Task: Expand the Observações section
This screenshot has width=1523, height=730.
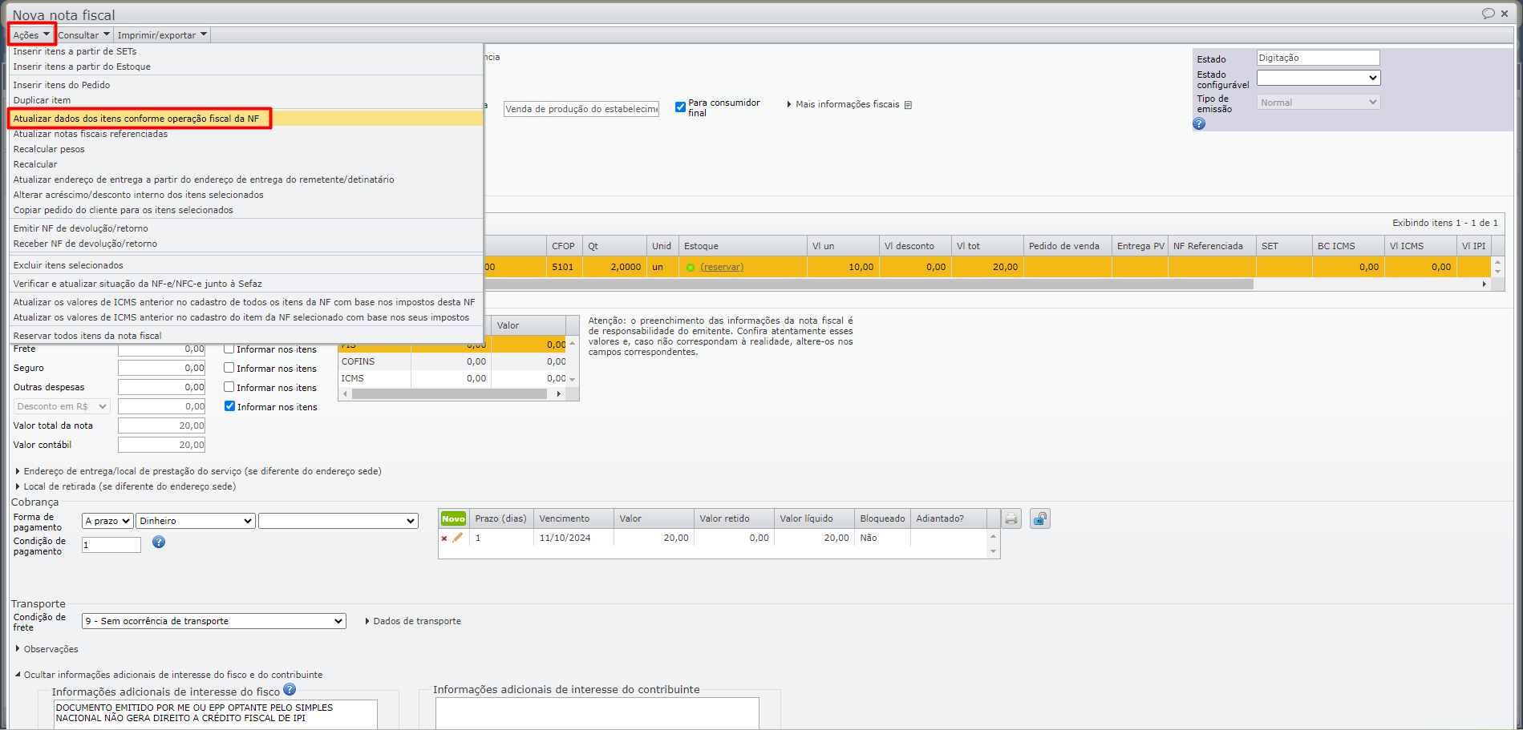Action: pyautogui.click(x=47, y=649)
